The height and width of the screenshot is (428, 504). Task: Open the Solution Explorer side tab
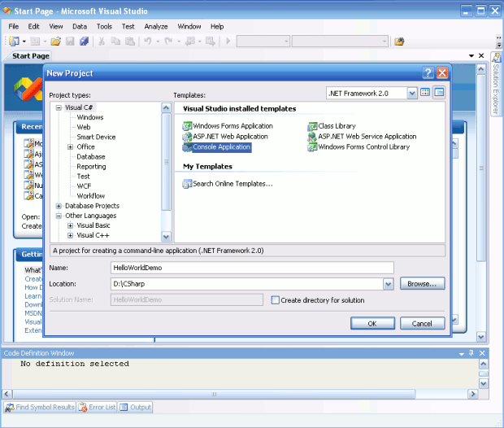click(497, 84)
